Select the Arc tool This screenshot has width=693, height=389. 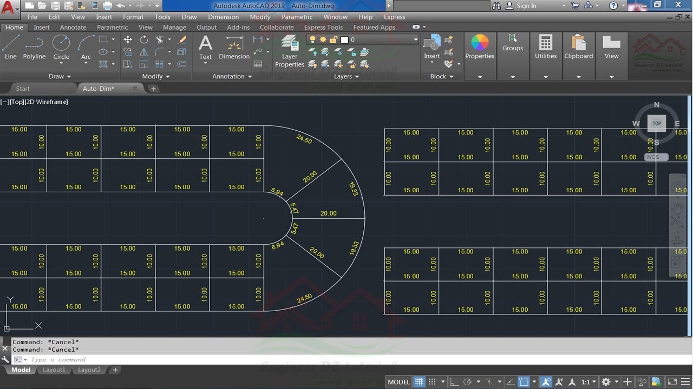86,47
